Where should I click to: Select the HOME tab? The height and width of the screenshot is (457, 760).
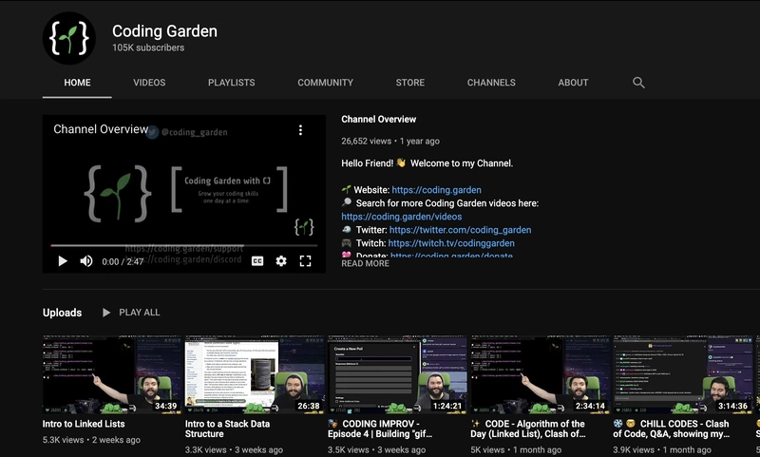tap(77, 83)
